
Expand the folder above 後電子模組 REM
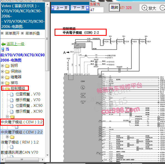point(7,137)
